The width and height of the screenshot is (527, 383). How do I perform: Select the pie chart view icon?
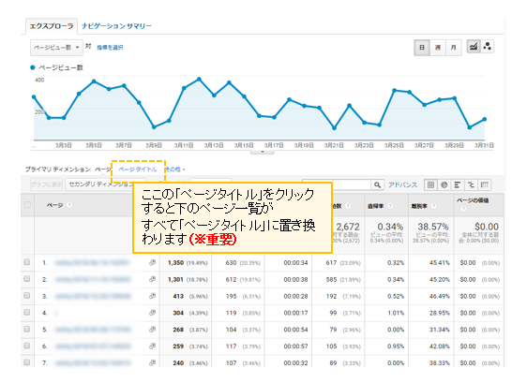click(444, 184)
